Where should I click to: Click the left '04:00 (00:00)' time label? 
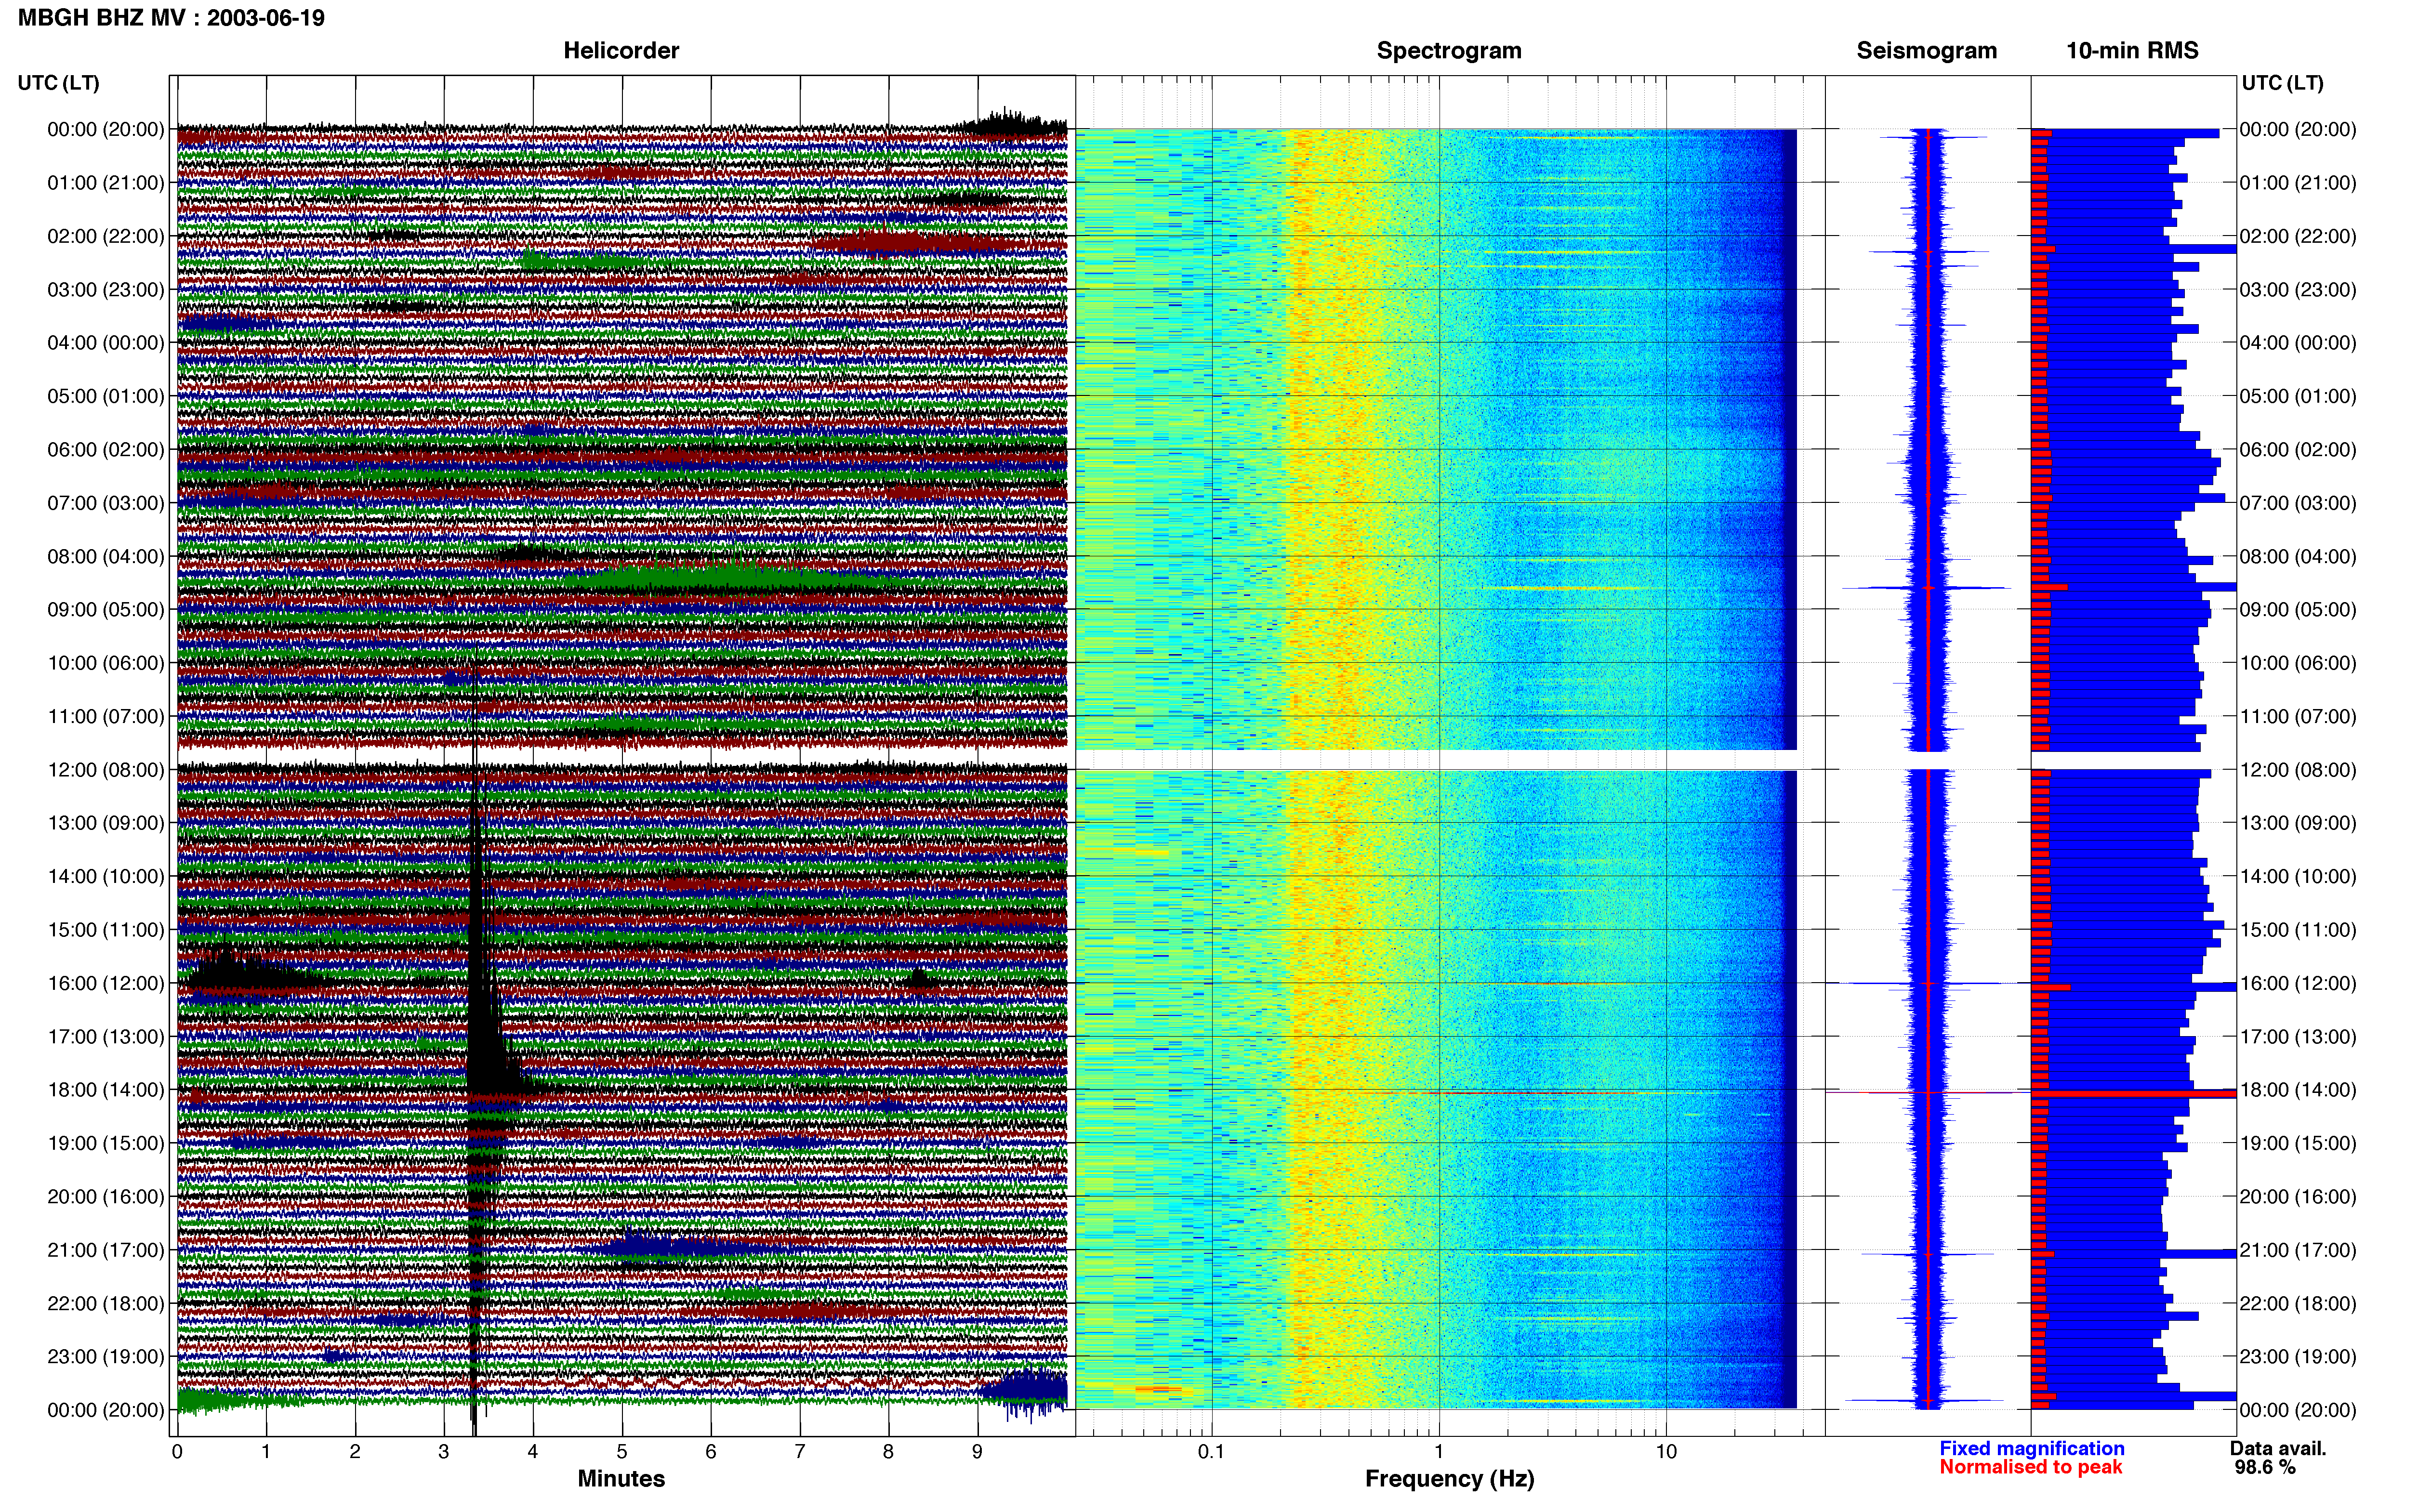106,343
